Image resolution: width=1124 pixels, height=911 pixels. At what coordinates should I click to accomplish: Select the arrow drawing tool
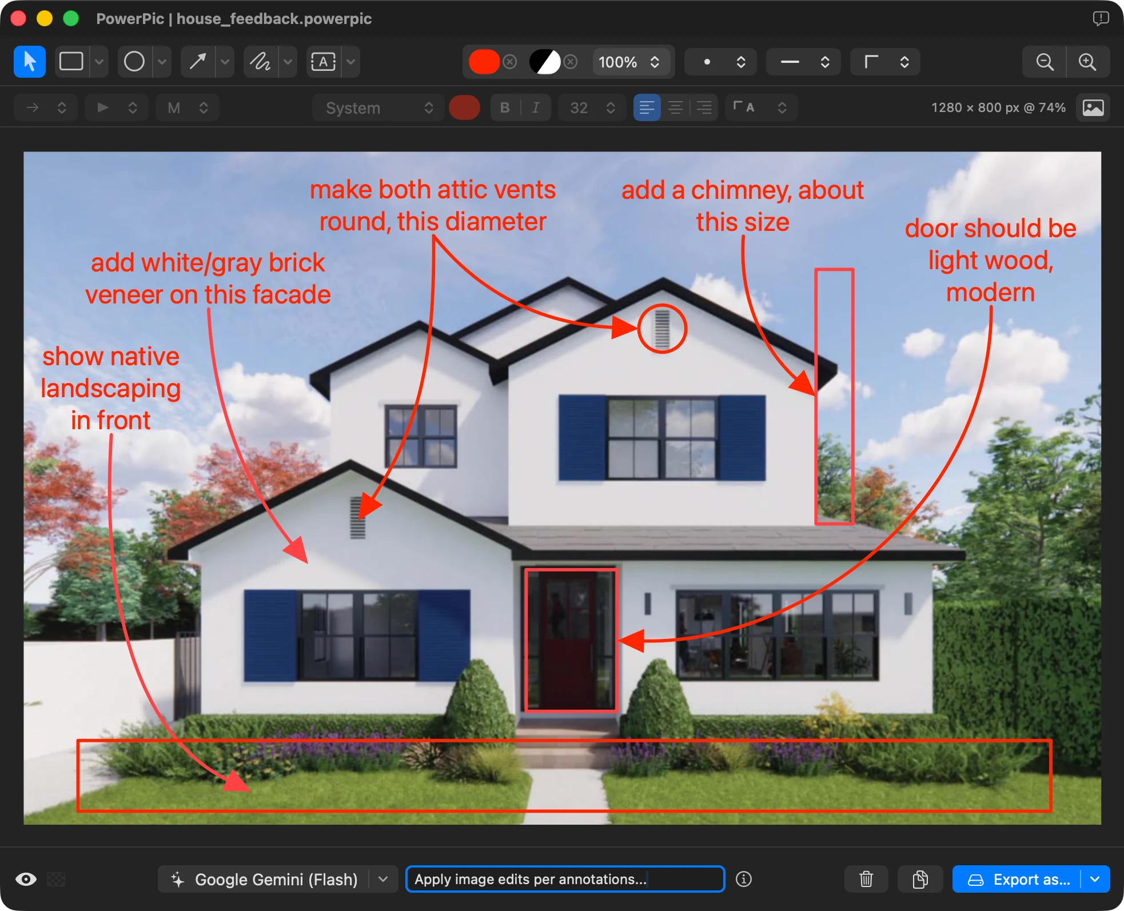point(198,62)
